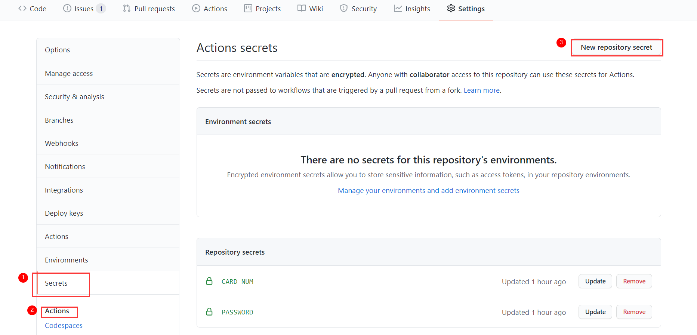
Task: Remove the PASSWORD secret
Action: click(634, 312)
